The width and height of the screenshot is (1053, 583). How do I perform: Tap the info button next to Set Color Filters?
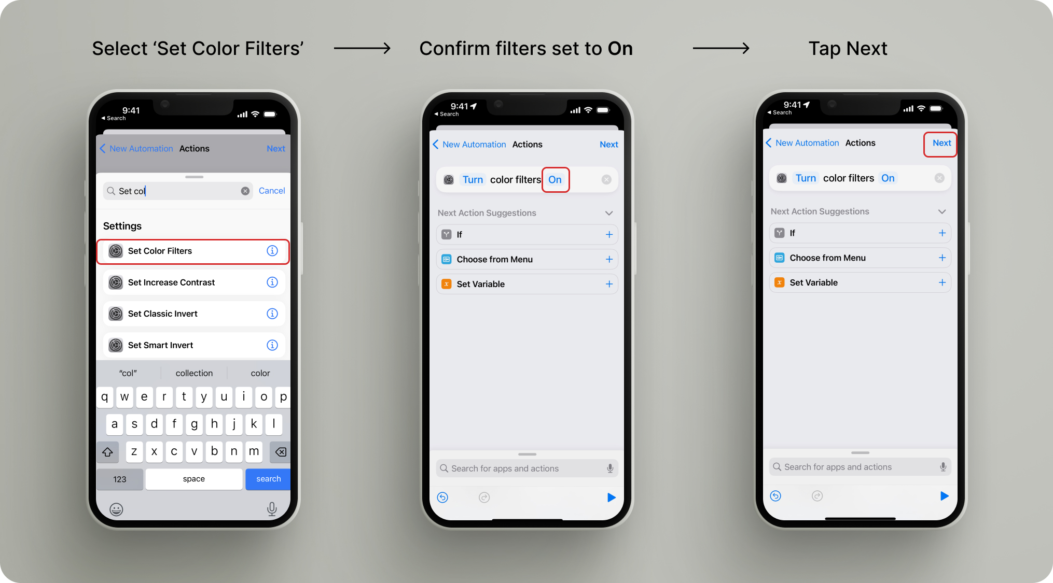click(274, 251)
